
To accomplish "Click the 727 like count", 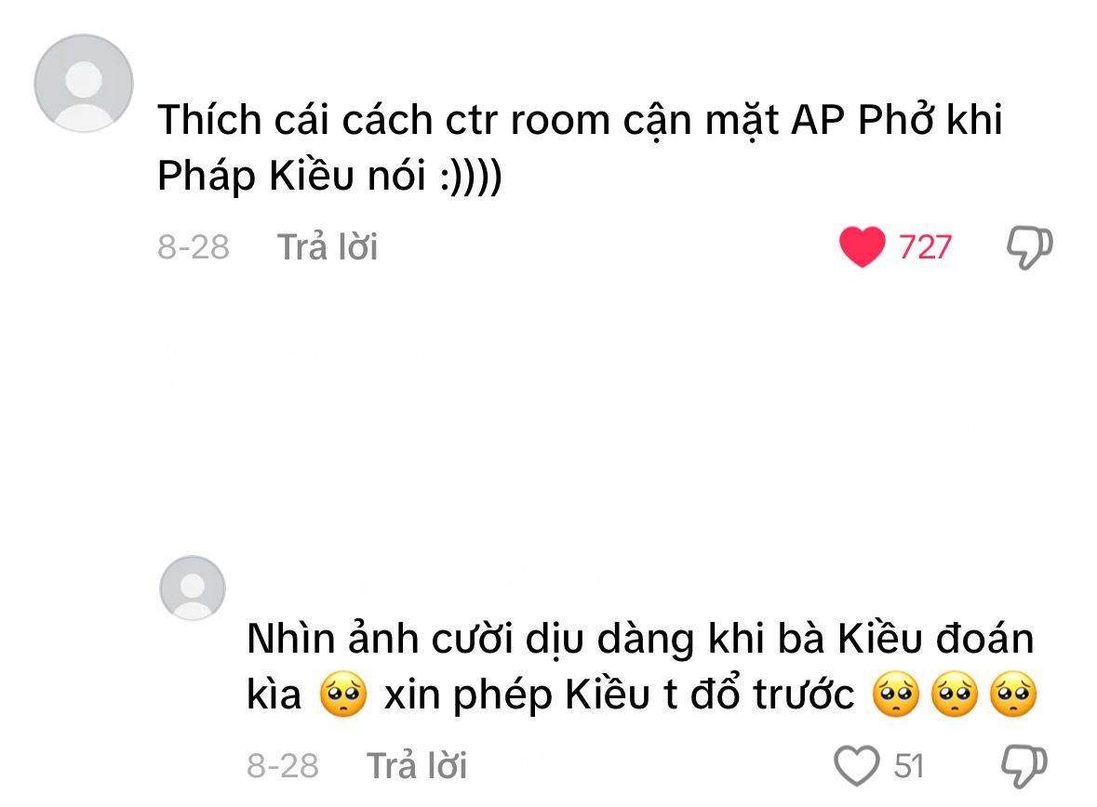I will [925, 247].
